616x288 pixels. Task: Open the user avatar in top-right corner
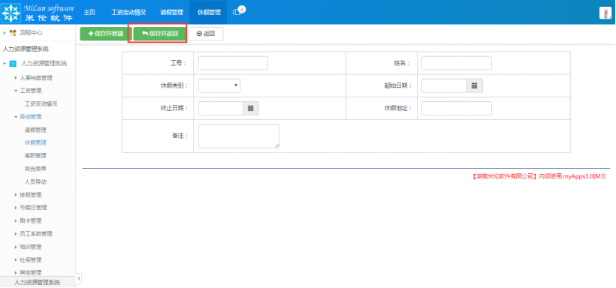tap(605, 13)
